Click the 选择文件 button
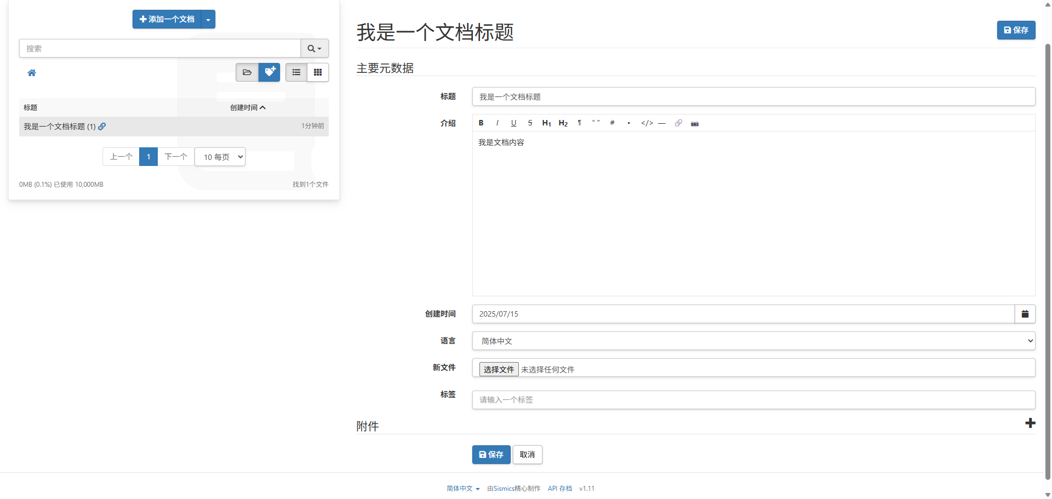This screenshot has width=1052, height=499. click(x=499, y=369)
